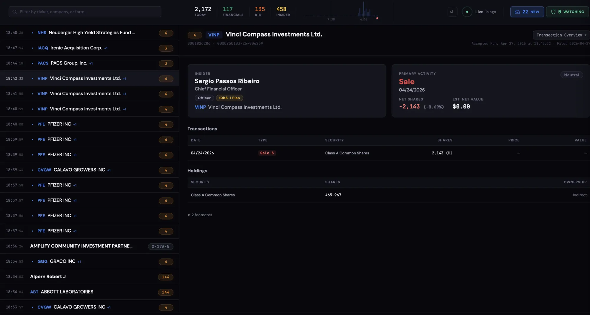Click the search magnifier icon in filter box

coord(14,12)
